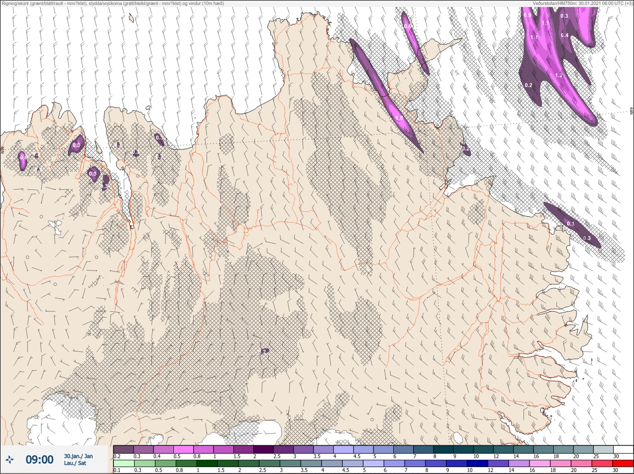
Task: Click the grayish-purple 0.2 swatch, top legend row
Action: pyautogui.click(x=123, y=449)
